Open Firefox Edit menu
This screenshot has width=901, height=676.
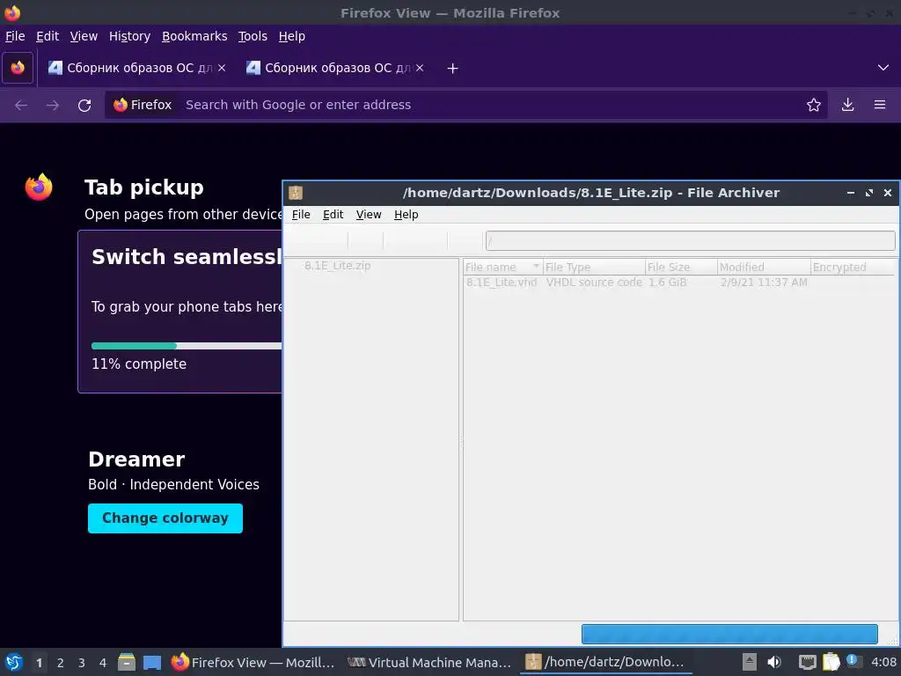48,36
